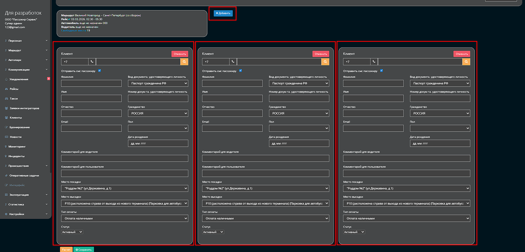The image size is (525, 252).
Task: Click the people icon next to Клиенты
Action: click(x=6, y=118)
